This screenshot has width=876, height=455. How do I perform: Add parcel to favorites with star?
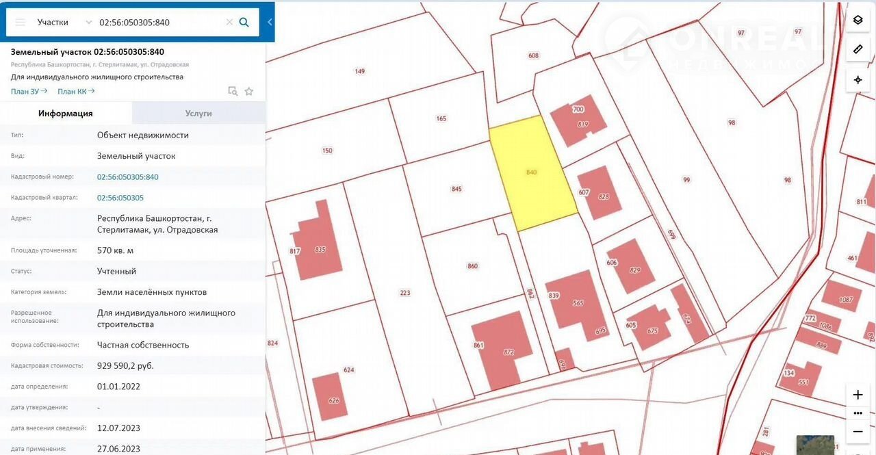point(249,91)
